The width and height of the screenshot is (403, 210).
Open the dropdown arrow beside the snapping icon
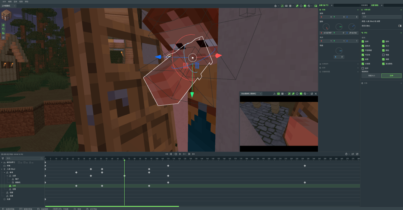(278, 6)
